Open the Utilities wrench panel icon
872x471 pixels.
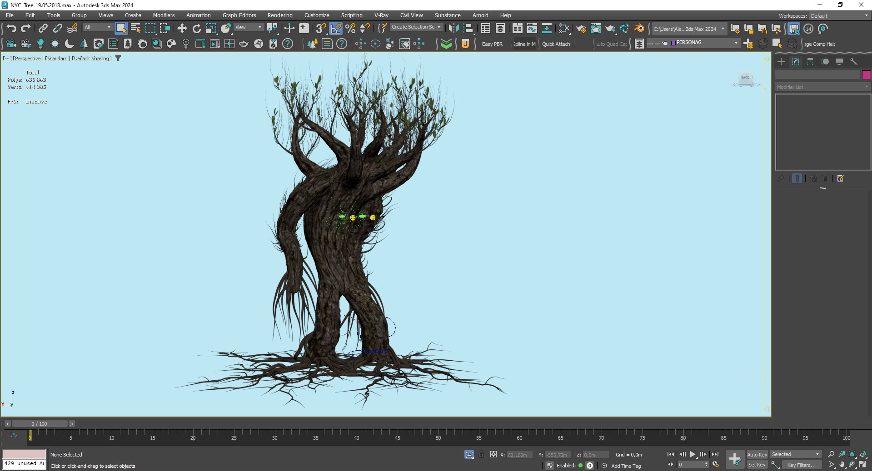(854, 62)
